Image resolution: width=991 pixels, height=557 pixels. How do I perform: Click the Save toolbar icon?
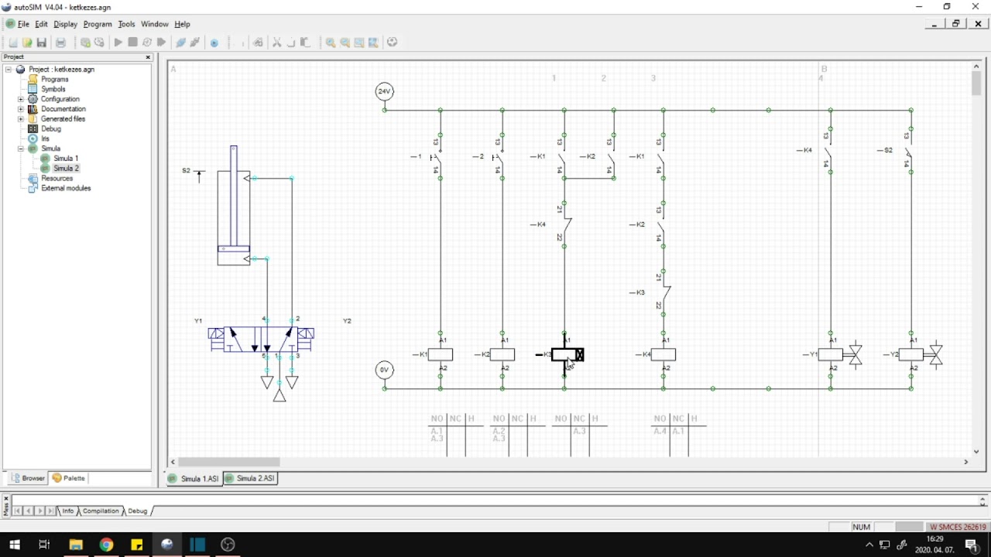(x=42, y=43)
